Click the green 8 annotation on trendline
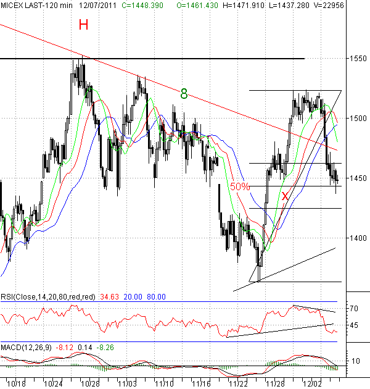This screenshot has width=370, height=389. tap(184, 94)
